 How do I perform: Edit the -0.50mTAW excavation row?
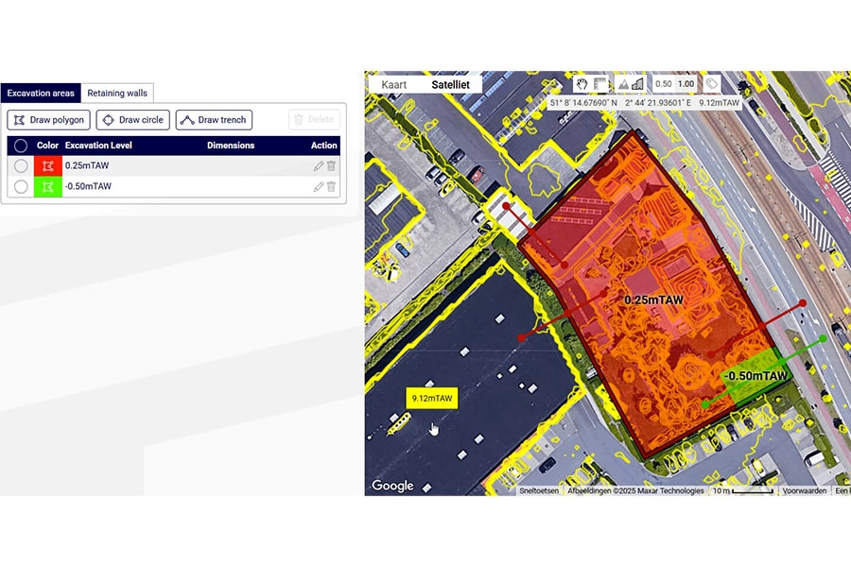tap(319, 187)
